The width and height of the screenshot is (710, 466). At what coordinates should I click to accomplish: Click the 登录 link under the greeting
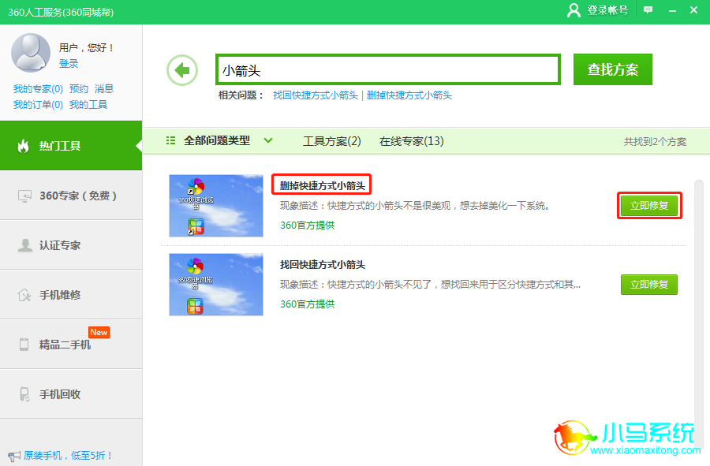click(69, 63)
